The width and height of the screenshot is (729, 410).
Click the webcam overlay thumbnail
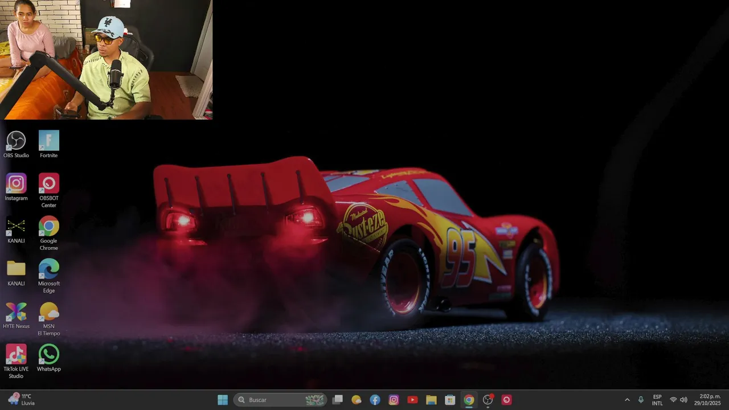click(106, 60)
